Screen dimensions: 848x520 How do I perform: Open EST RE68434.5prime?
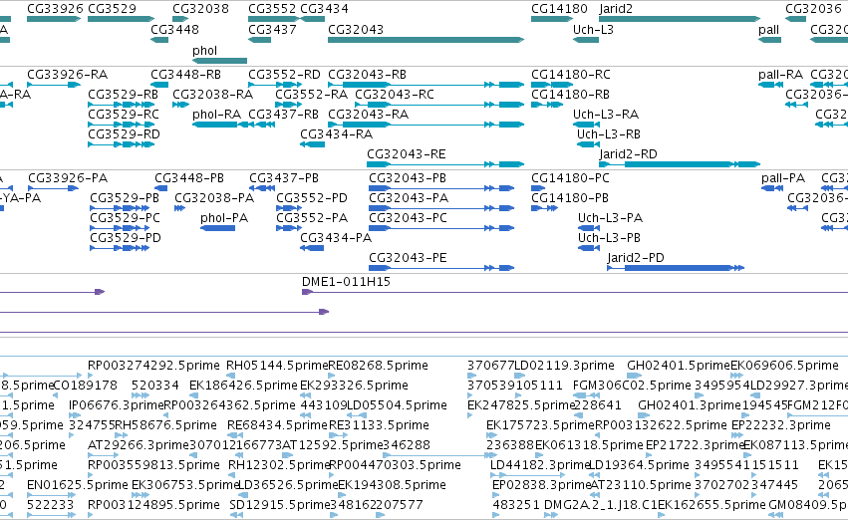tap(277, 426)
